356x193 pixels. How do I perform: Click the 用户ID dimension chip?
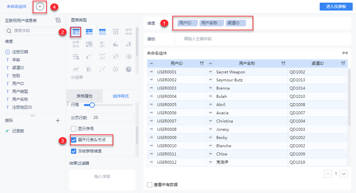click(187, 23)
